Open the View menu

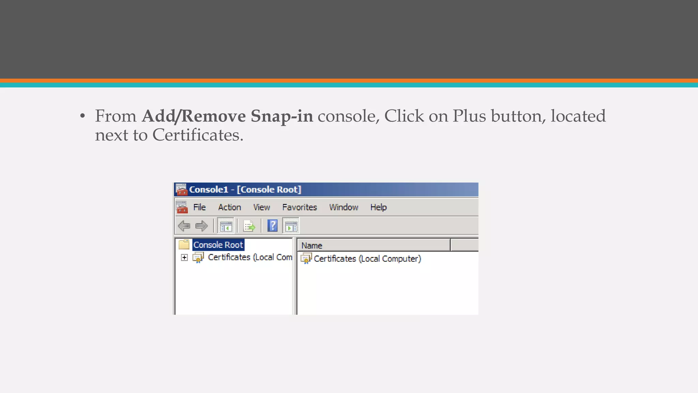point(261,207)
